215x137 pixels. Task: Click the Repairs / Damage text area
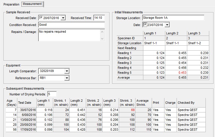tap(69, 35)
